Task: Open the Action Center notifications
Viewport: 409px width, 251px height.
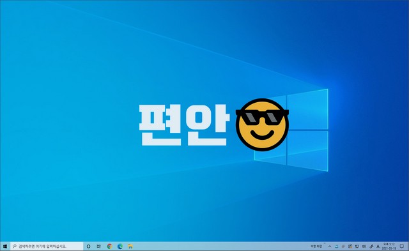Action: 402,247
